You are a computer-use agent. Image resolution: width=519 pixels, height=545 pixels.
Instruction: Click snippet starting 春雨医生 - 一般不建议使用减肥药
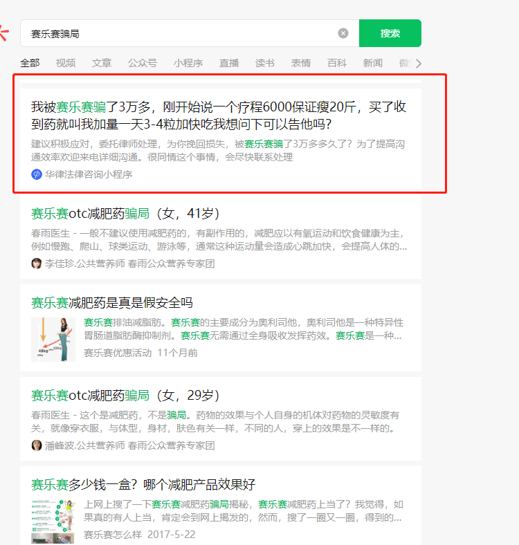tap(219, 240)
